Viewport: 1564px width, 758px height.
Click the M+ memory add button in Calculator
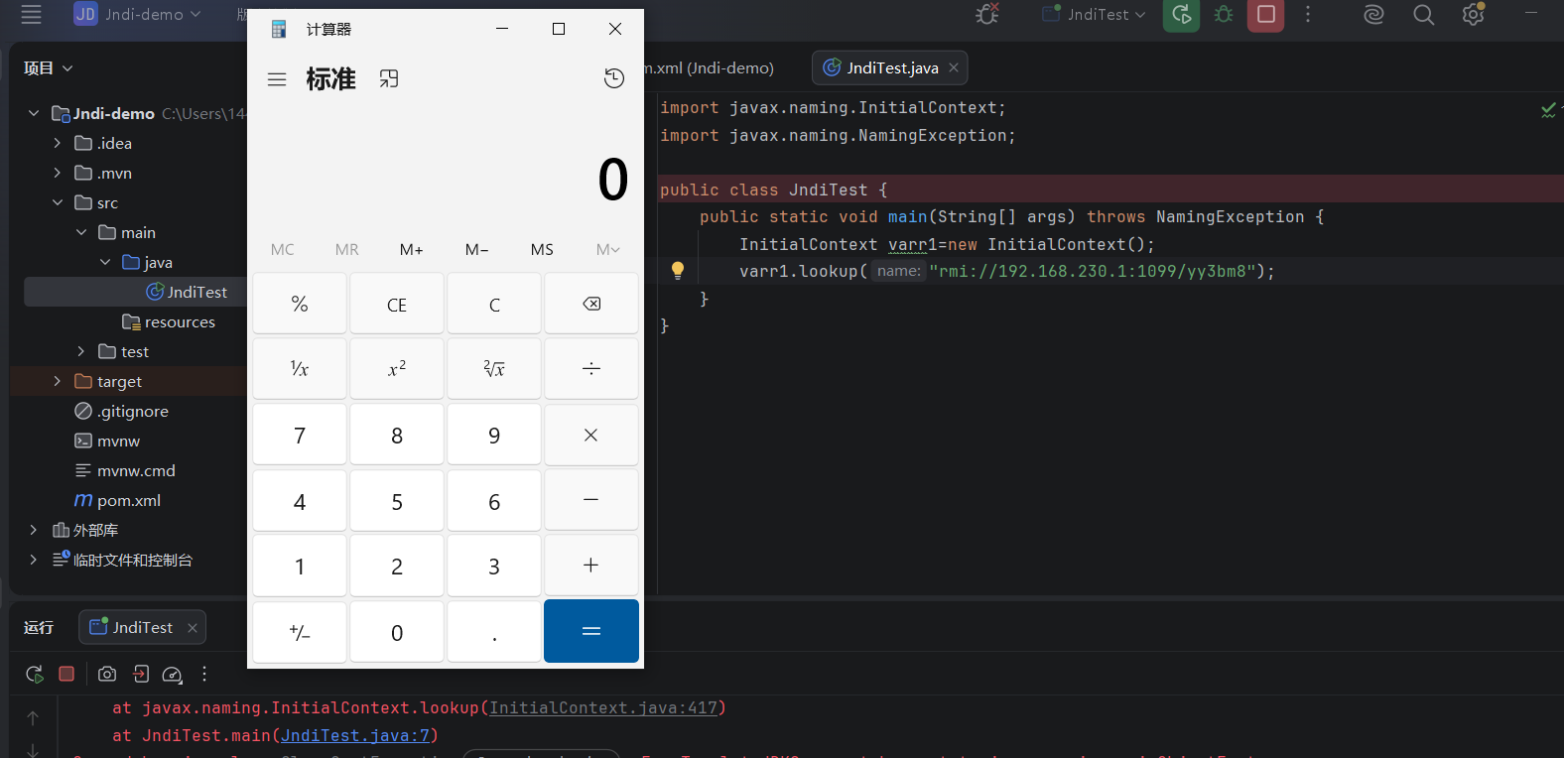coord(412,249)
